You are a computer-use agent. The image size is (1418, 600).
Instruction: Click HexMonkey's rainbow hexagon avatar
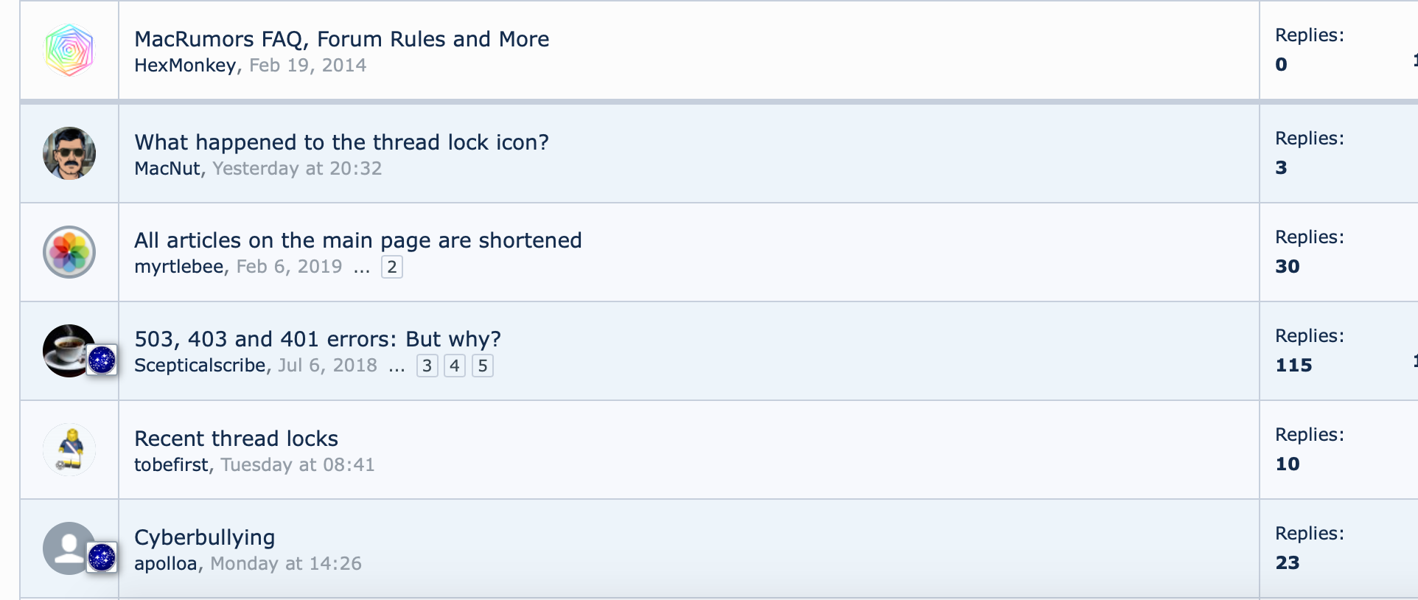[69, 50]
